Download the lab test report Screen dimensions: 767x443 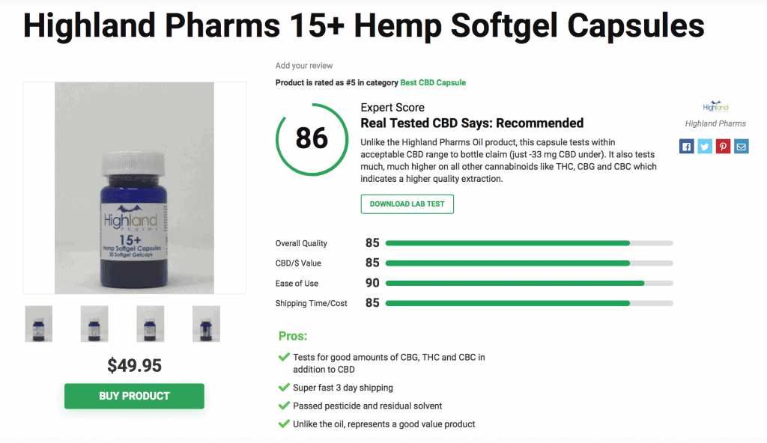407,204
